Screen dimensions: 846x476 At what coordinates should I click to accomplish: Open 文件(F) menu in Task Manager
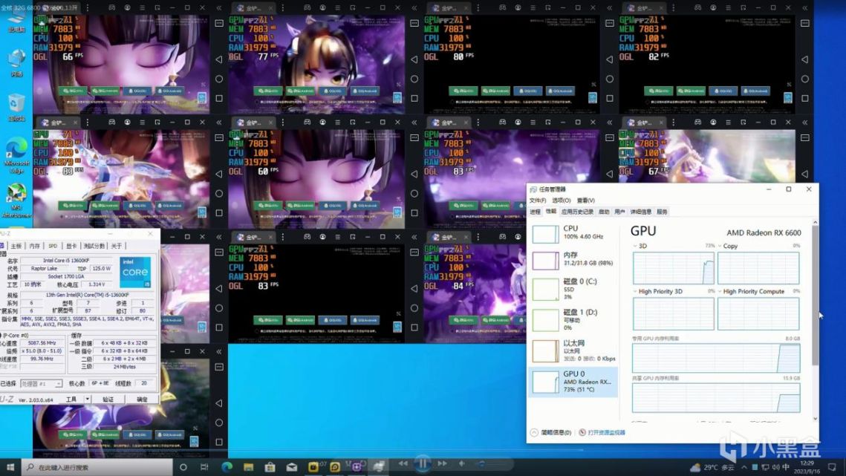pos(537,200)
